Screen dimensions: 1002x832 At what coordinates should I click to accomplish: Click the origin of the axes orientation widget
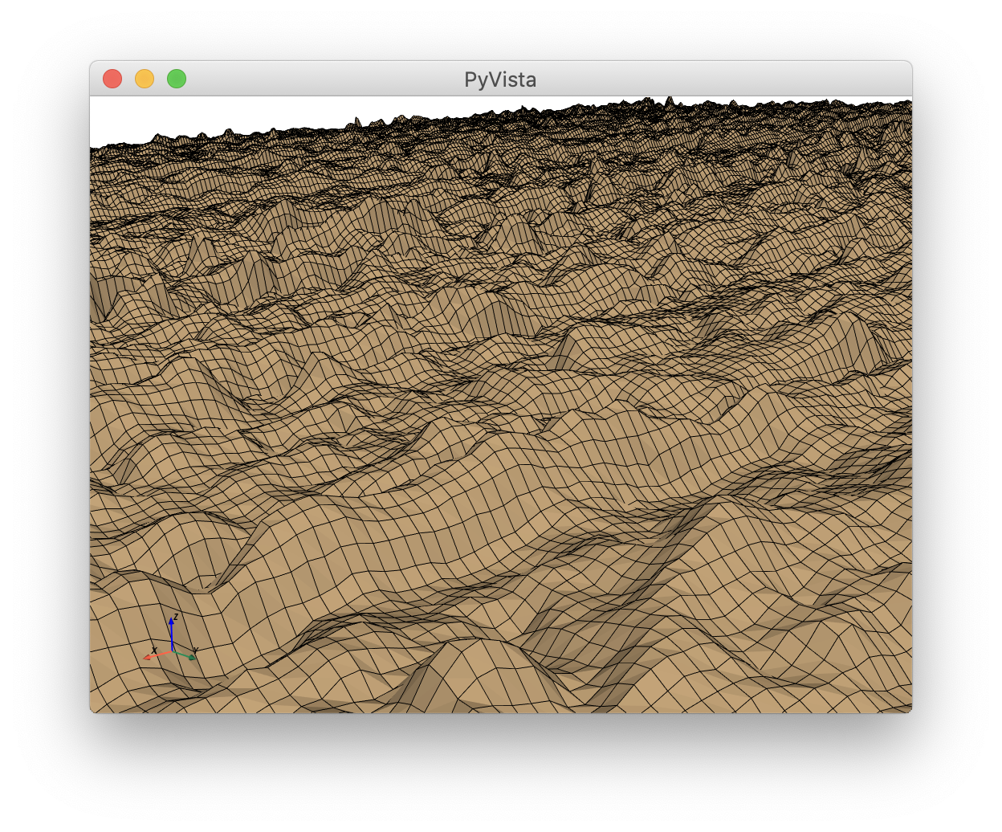coord(172,651)
